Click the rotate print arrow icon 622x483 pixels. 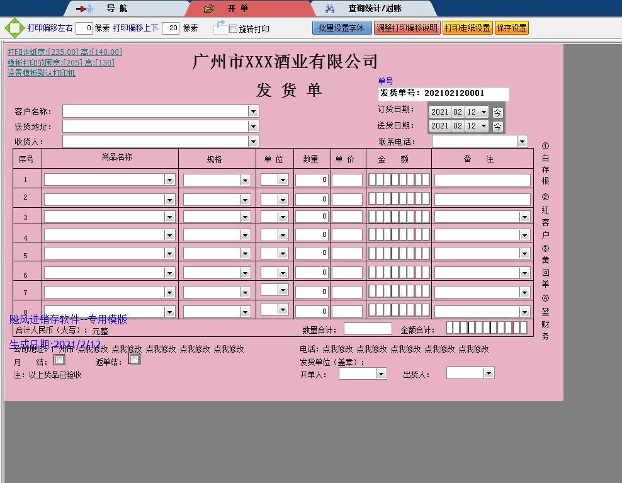pyautogui.click(x=220, y=27)
